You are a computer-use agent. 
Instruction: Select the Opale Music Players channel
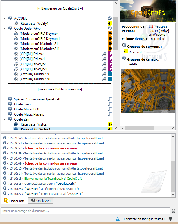click(x=29, y=114)
